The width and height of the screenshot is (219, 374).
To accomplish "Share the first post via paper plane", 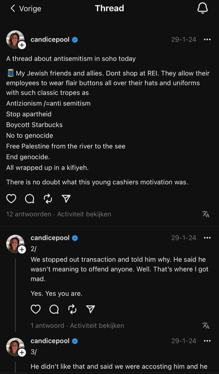I will (67, 199).
